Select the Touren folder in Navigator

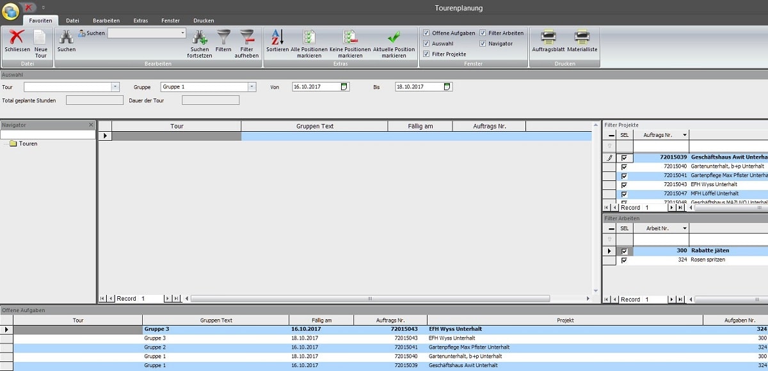[x=28, y=144]
